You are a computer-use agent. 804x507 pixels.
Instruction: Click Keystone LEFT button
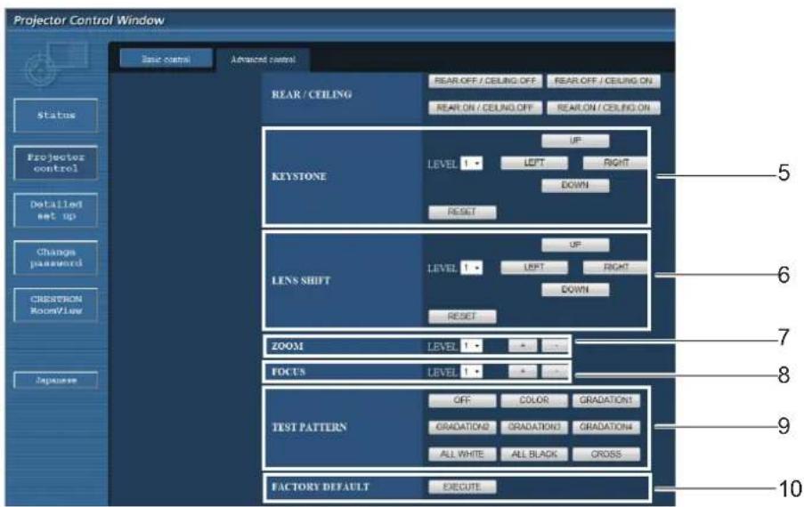click(534, 163)
